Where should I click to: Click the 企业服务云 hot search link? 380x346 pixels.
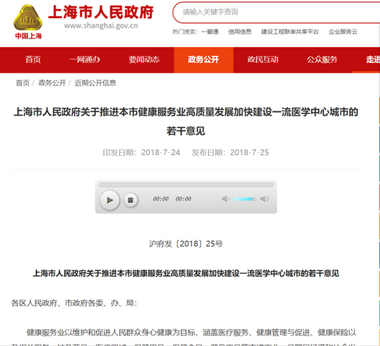point(343,32)
